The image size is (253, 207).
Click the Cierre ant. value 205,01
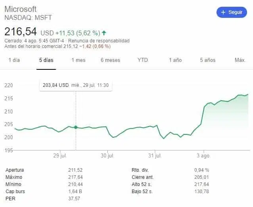[201, 177]
